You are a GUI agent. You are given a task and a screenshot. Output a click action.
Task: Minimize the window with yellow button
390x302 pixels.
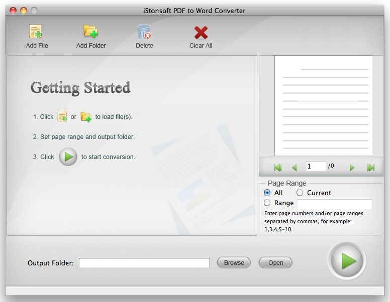24,11
